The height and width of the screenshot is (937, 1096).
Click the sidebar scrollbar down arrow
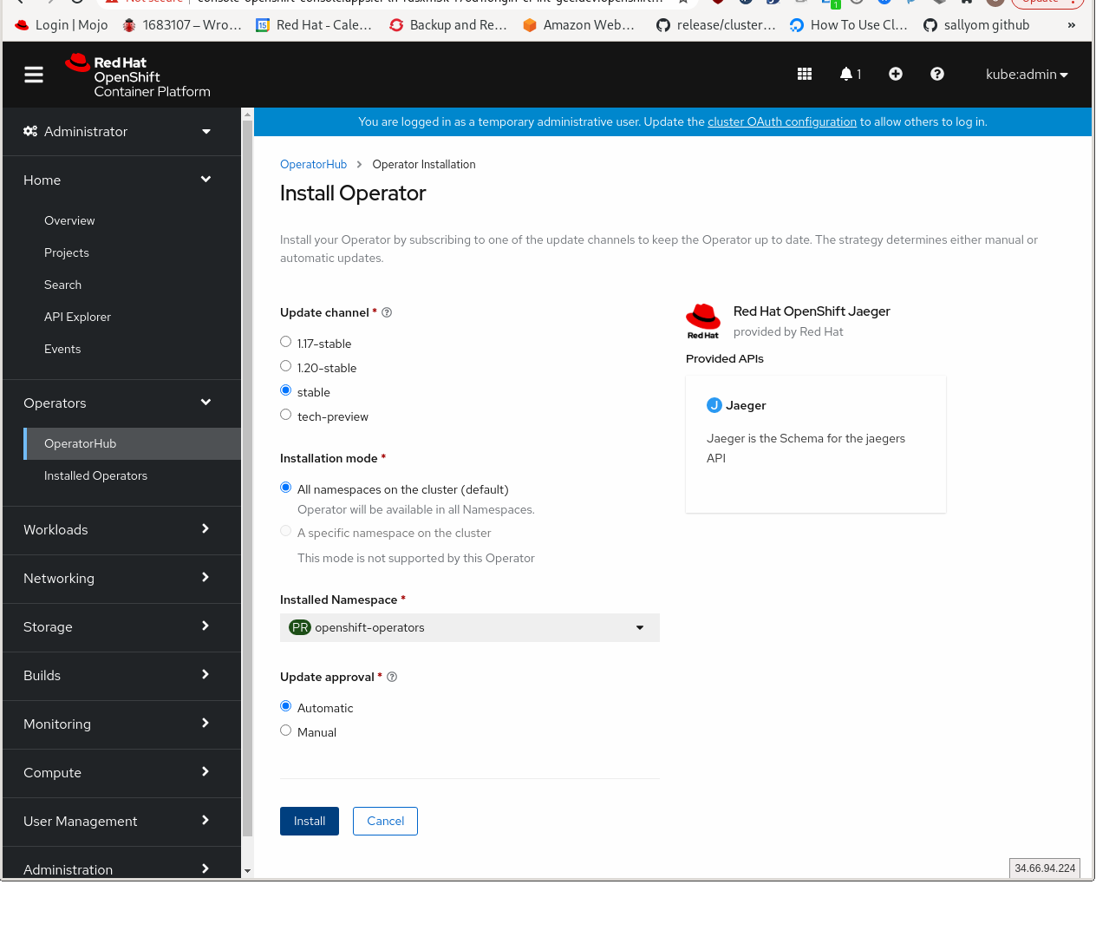tap(247, 871)
